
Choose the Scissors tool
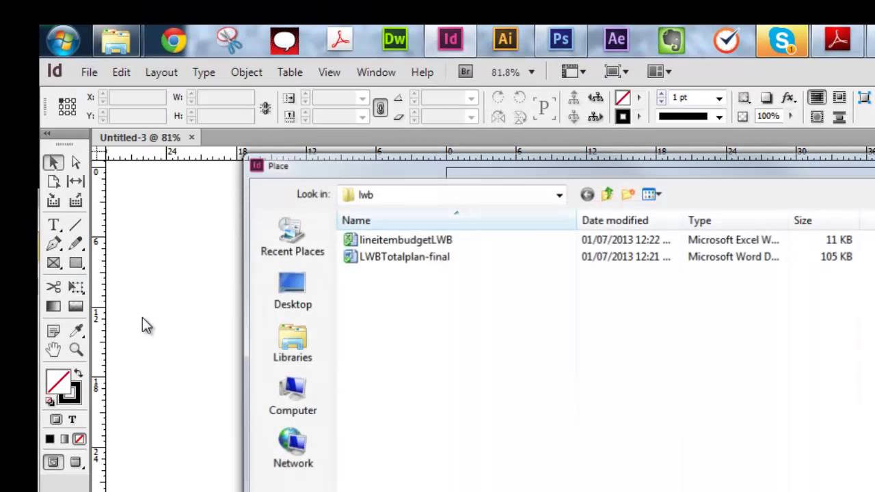pos(53,287)
